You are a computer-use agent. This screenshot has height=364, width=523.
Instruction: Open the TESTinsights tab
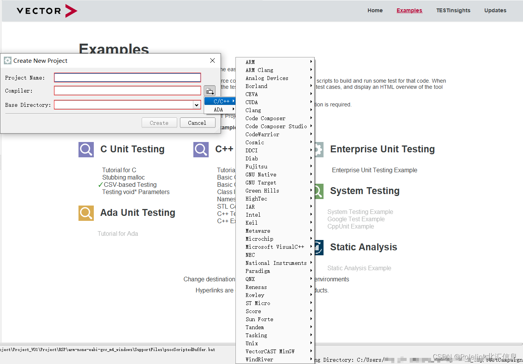click(x=453, y=10)
